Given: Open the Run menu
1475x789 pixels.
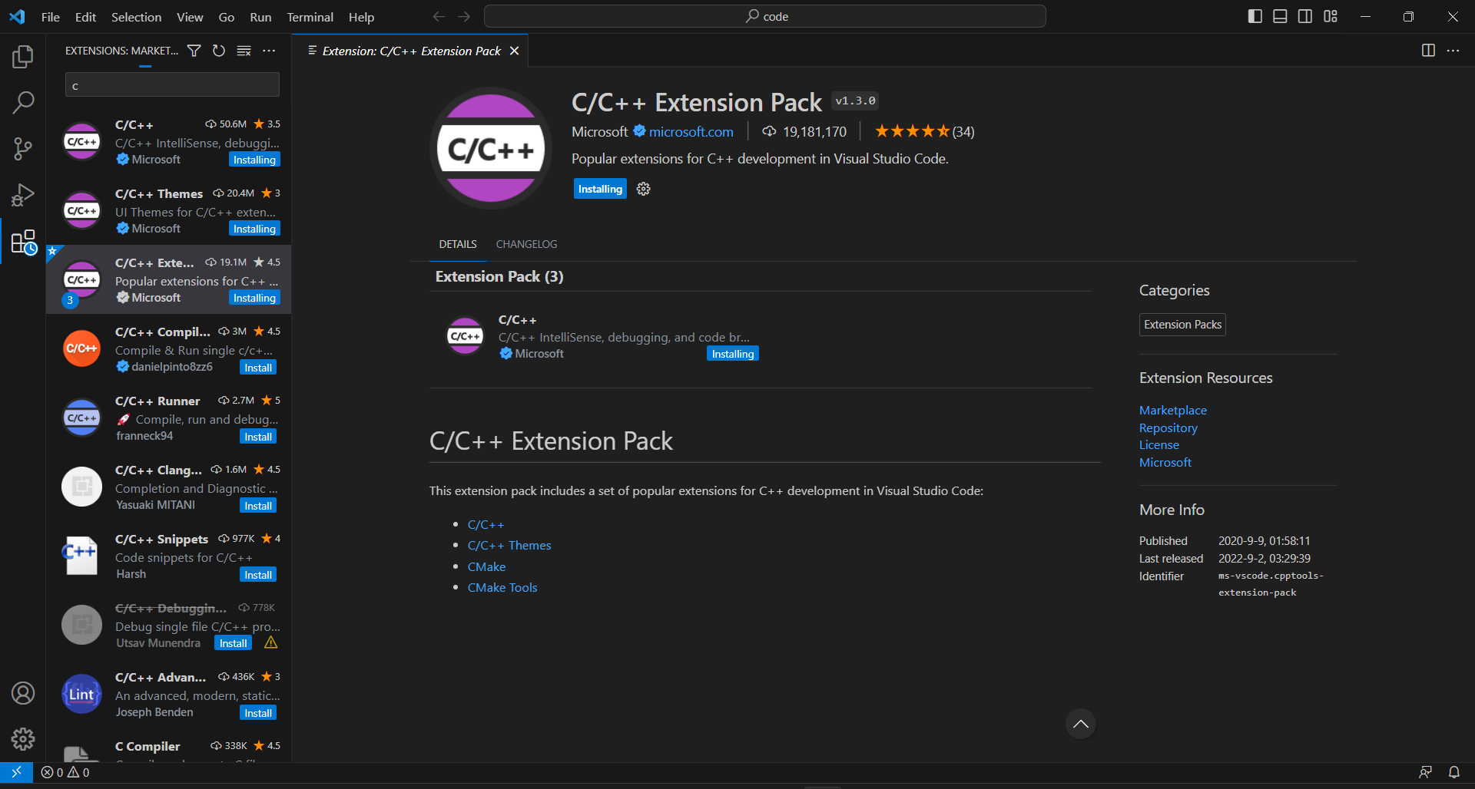Looking at the screenshot, I should tap(260, 17).
